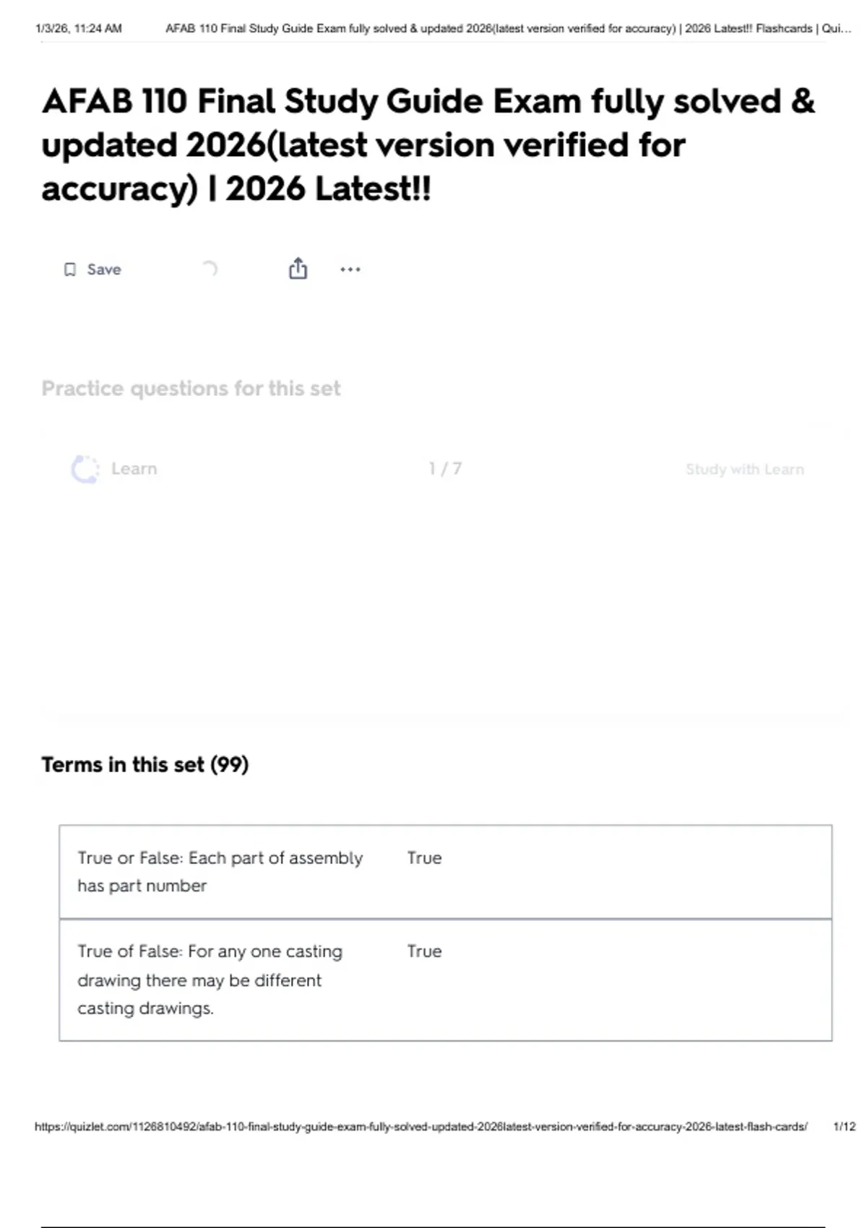Select the "casting drawing" flashcard term
This screenshot has height=1228, width=867.
(210, 980)
